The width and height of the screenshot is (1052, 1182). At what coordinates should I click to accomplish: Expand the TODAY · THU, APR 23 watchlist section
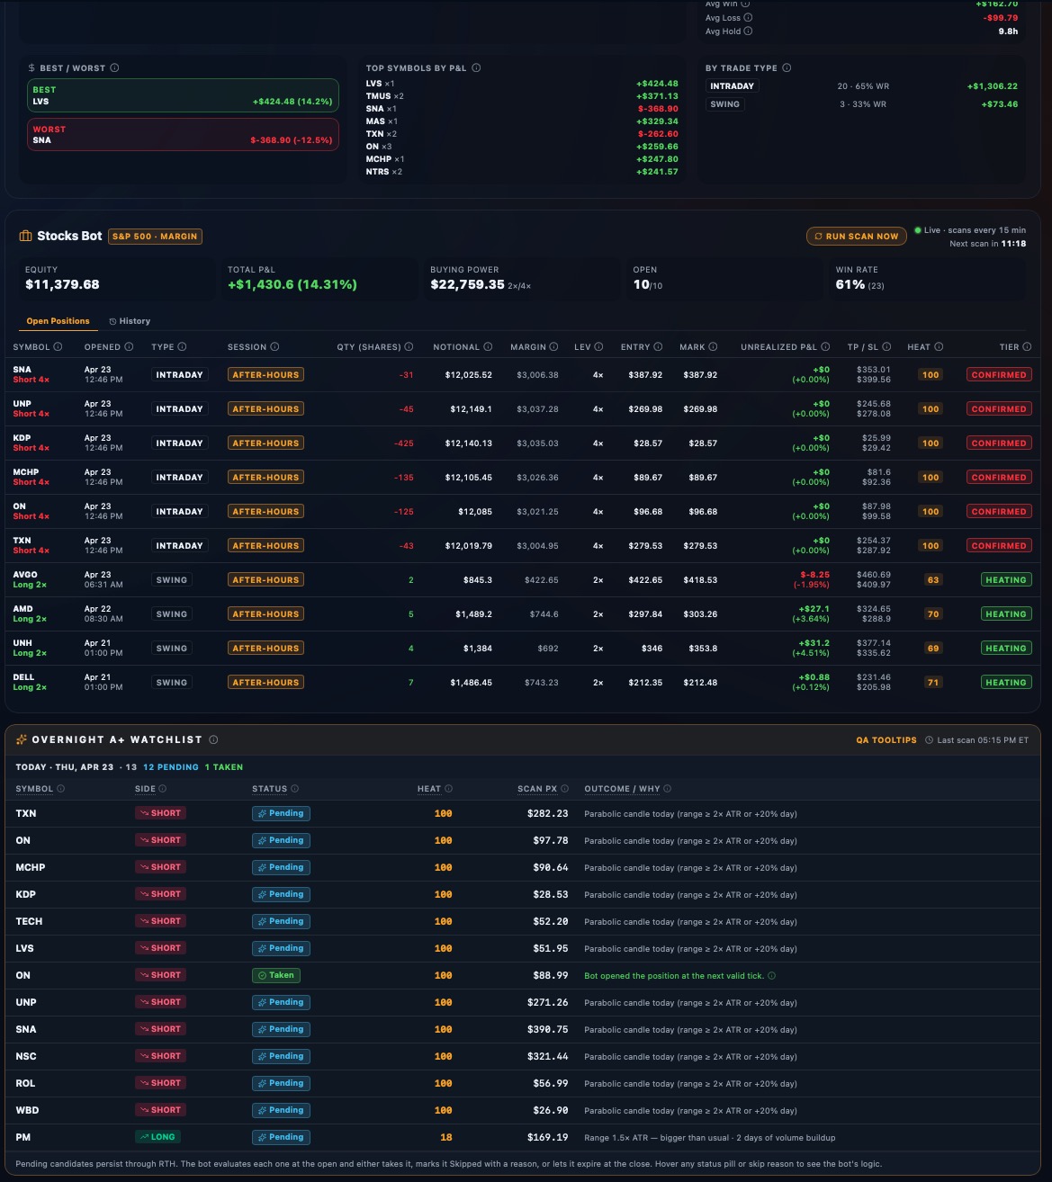click(x=63, y=766)
